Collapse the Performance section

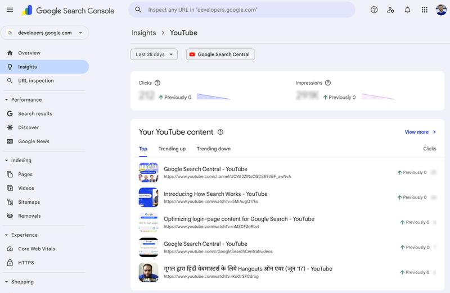click(x=6, y=100)
